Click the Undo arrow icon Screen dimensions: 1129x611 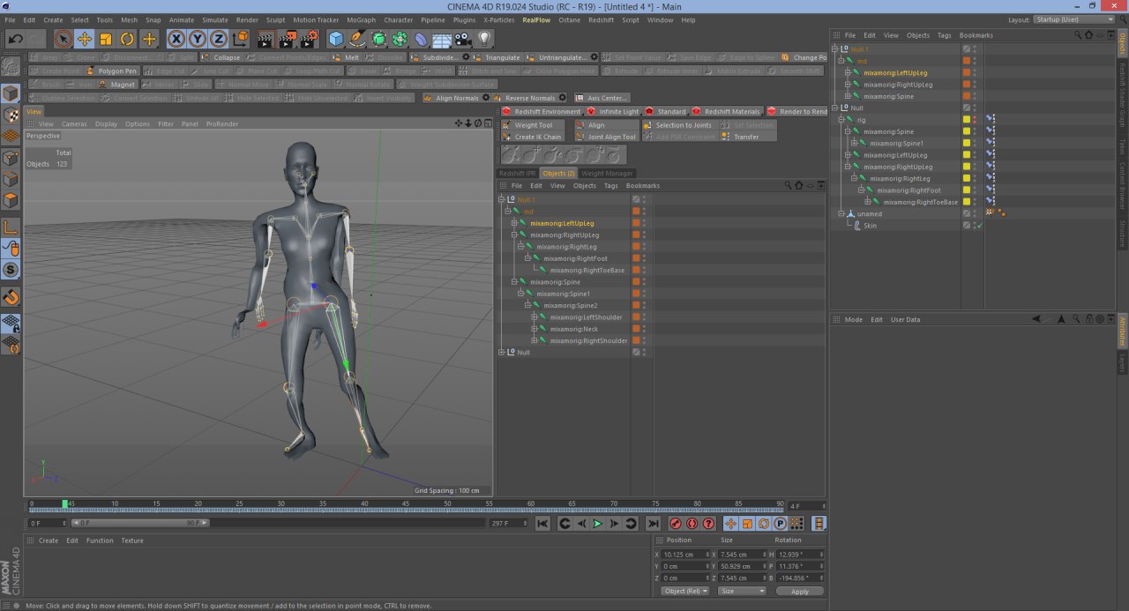click(15, 39)
